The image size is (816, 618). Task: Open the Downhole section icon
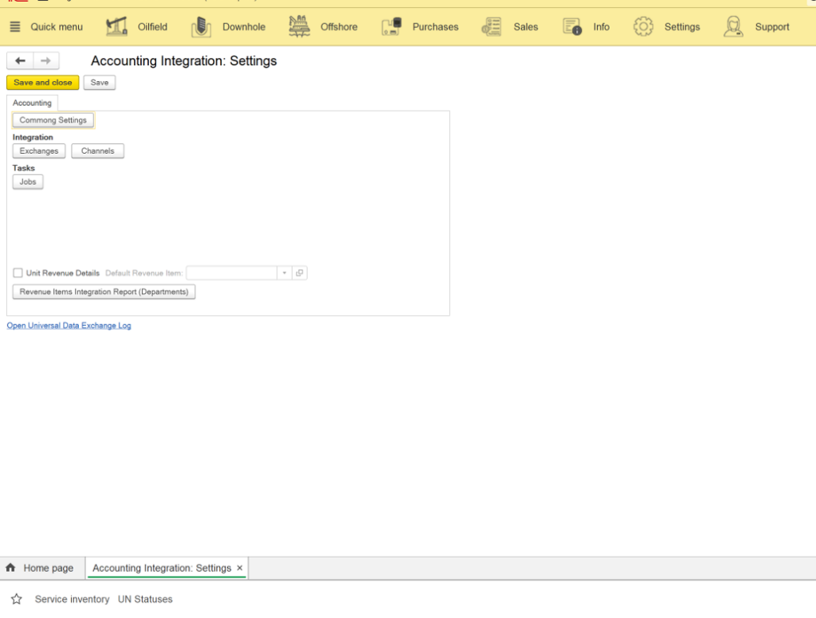pyautogui.click(x=201, y=26)
